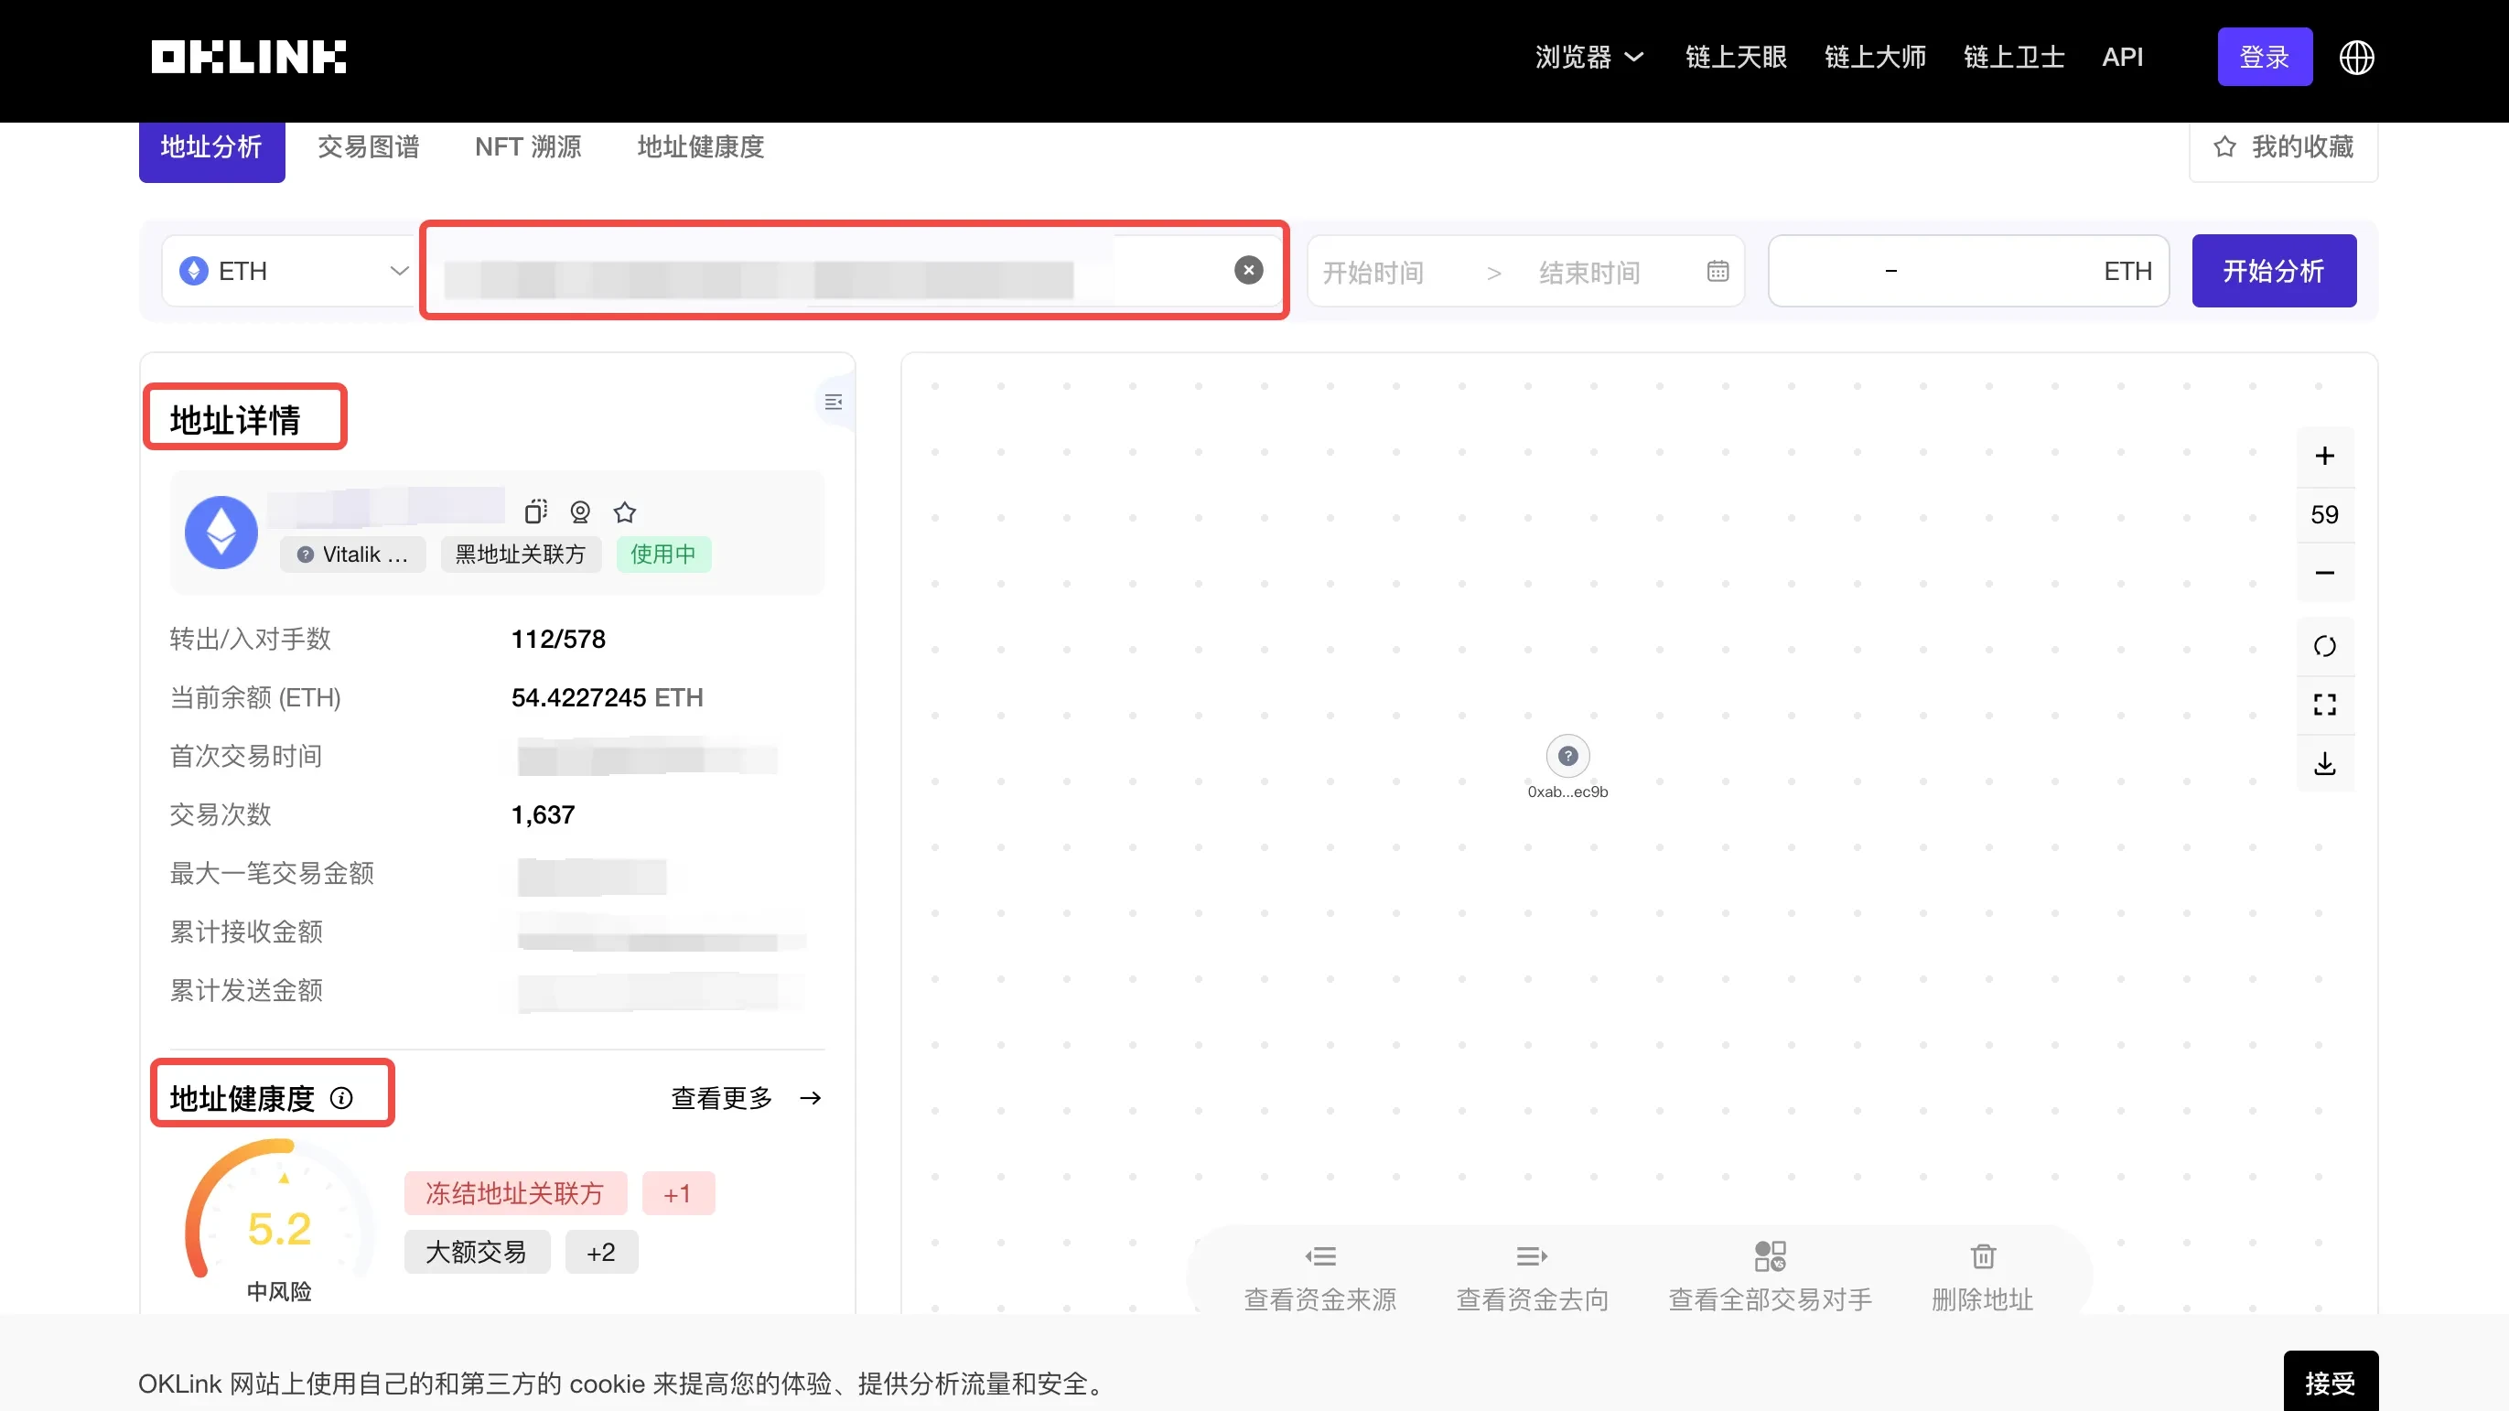Open the language globe selector
Image resolution: width=2509 pixels, height=1411 pixels.
(2358, 57)
